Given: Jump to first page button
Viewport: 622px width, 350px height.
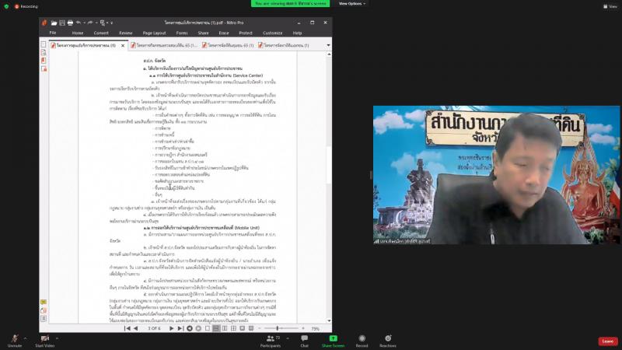Looking at the screenshot, I should 128,328.
